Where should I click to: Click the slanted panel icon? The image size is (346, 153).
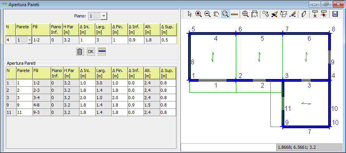point(304,14)
